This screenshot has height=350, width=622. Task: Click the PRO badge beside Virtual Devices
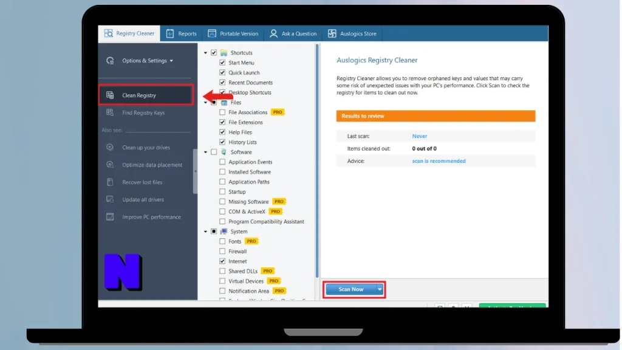[274, 281]
